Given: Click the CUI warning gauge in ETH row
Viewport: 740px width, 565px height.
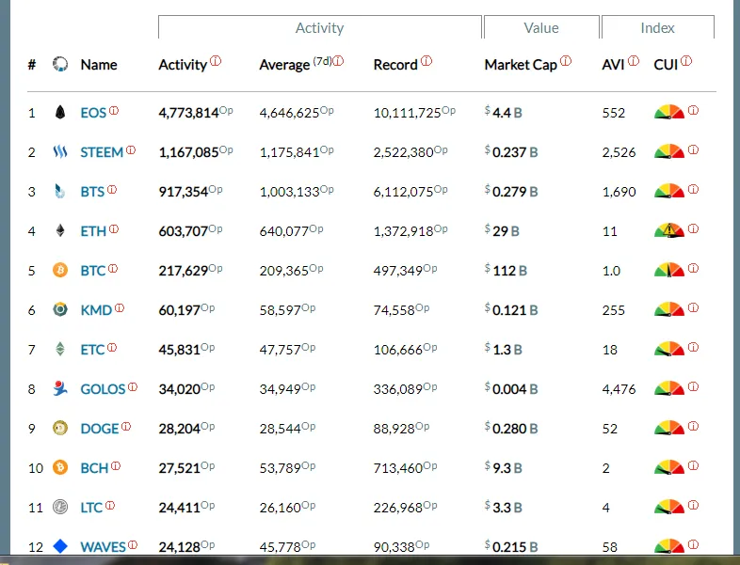Looking at the screenshot, I should pyautogui.click(x=668, y=230).
